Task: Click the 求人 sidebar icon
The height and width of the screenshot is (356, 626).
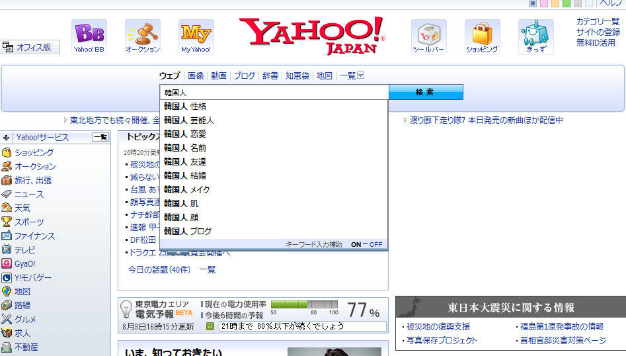Action: (x=7, y=333)
